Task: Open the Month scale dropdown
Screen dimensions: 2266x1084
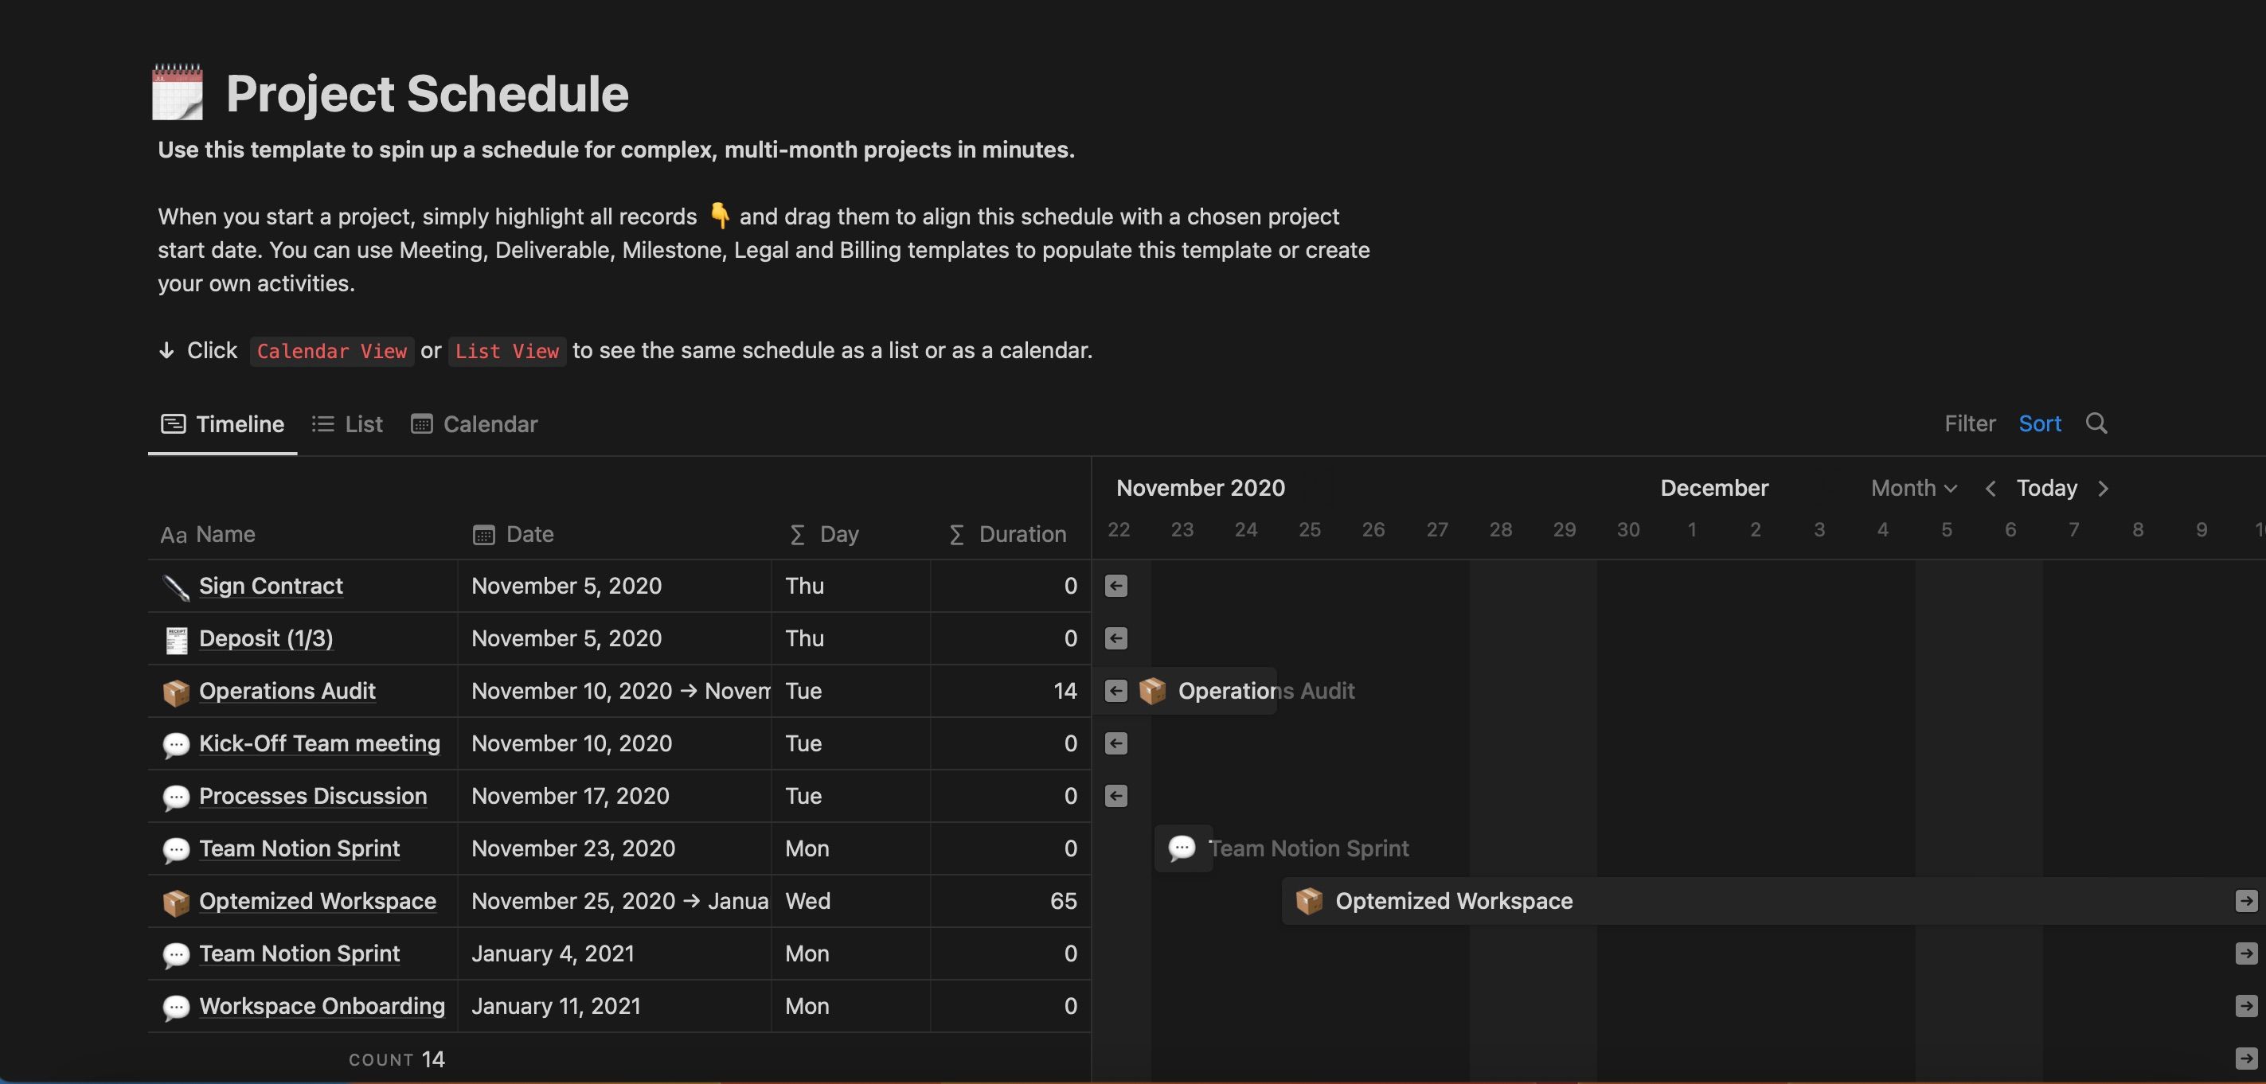Action: tap(1913, 489)
